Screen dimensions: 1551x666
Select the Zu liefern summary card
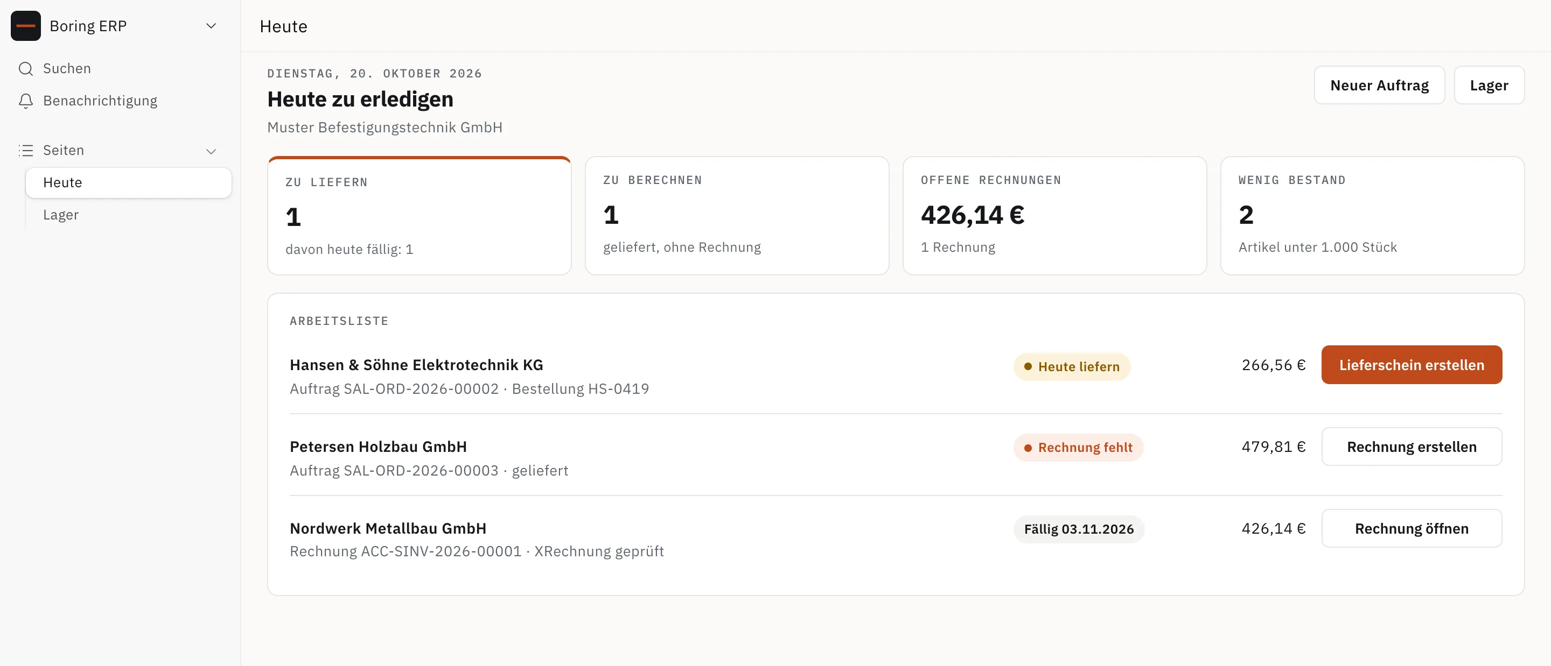[419, 215]
